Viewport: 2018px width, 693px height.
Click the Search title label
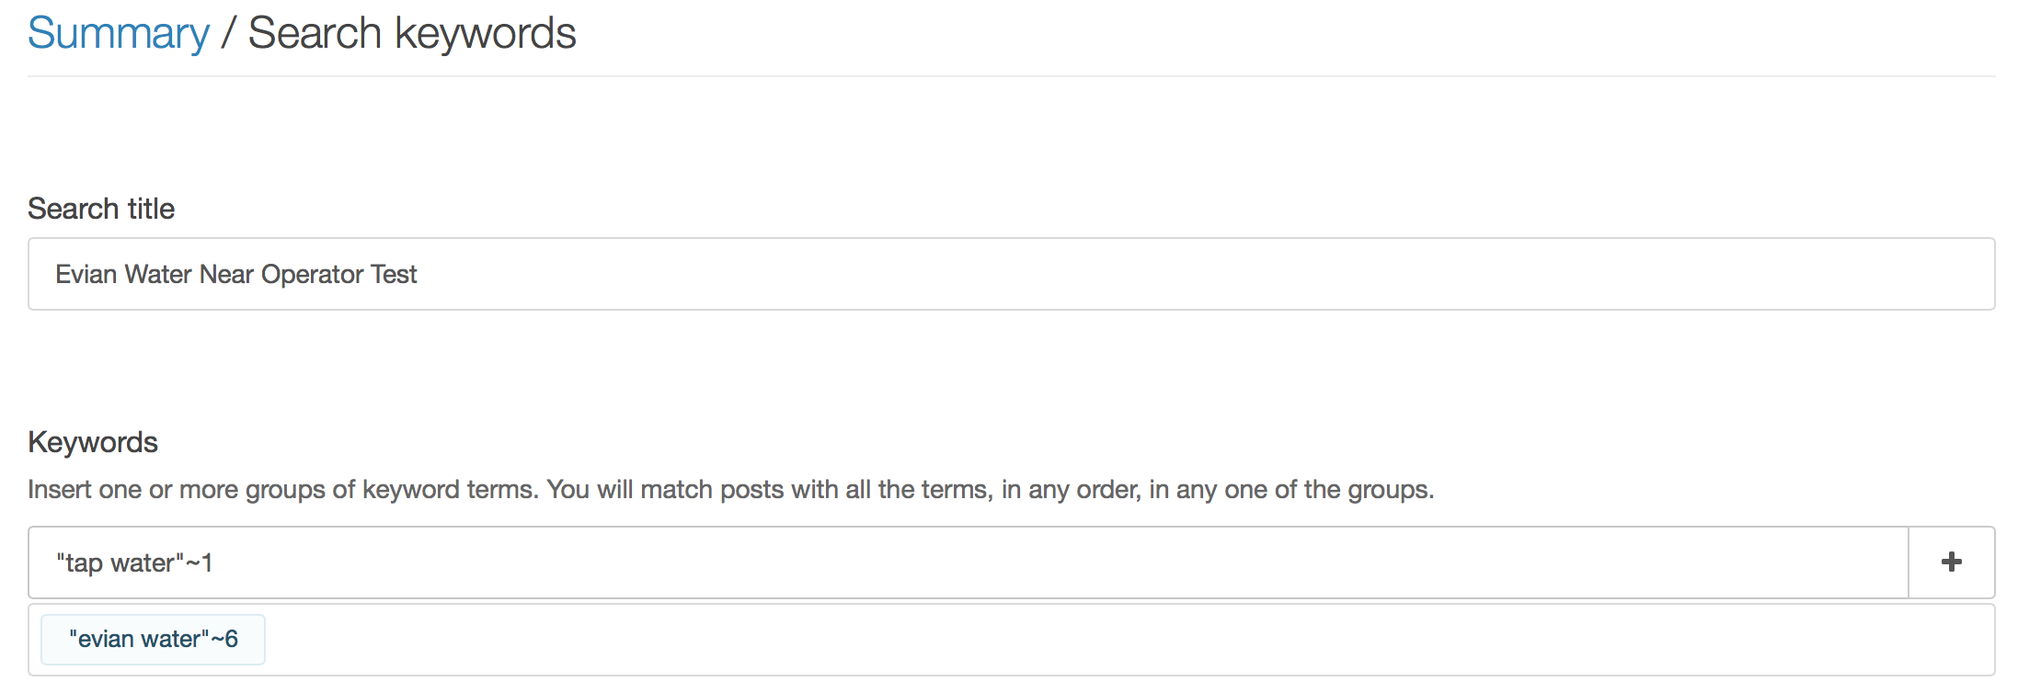pyautogui.click(x=101, y=209)
